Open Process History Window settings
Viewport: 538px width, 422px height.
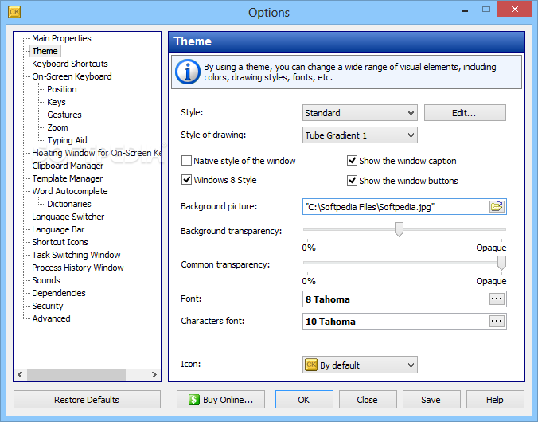(x=77, y=268)
